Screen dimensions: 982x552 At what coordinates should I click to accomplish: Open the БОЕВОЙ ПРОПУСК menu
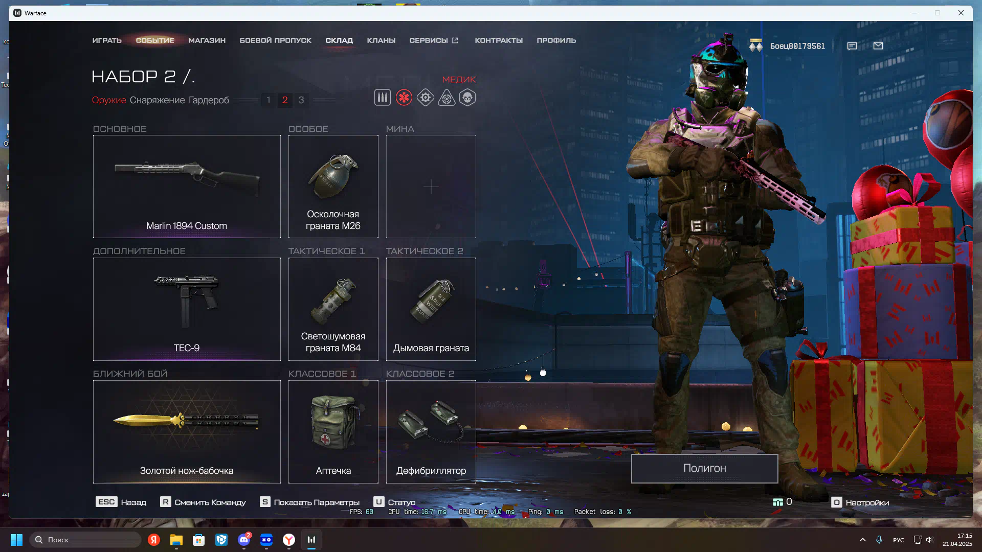[275, 40]
